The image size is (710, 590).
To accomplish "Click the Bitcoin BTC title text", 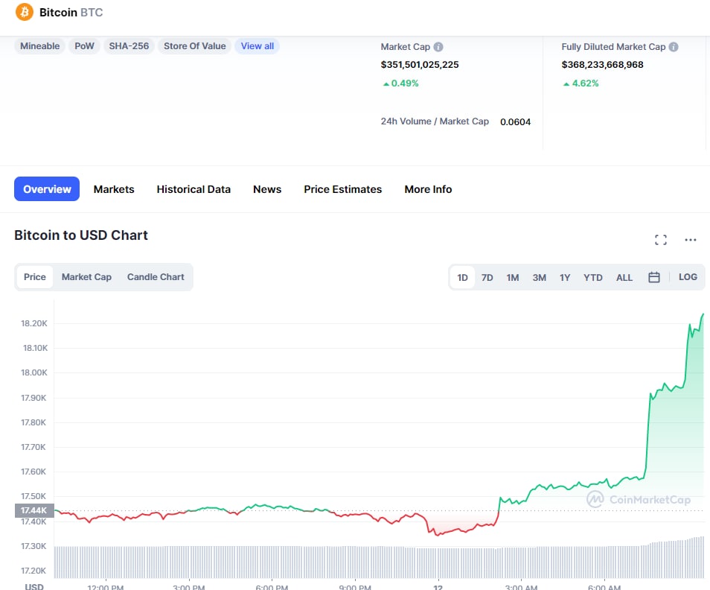I will 71,12.
